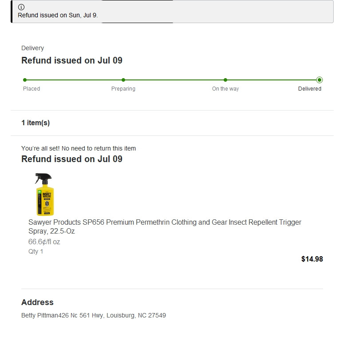The height and width of the screenshot is (349, 355).
Task: Click the top 'Refund issued on Jul 09' heading
Action: (72, 60)
